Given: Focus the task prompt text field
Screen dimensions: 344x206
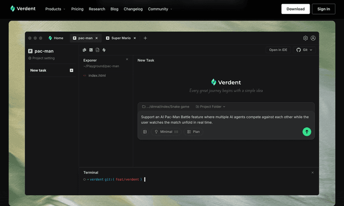Looking at the screenshot, I should [225, 120].
